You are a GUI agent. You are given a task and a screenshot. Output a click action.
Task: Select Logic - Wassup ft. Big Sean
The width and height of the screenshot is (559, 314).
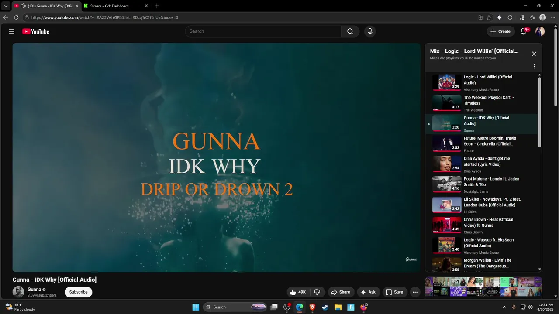point(482,246)
